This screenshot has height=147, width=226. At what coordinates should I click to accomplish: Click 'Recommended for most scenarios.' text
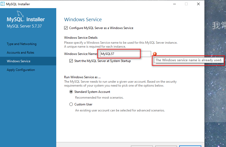point(99,98)
